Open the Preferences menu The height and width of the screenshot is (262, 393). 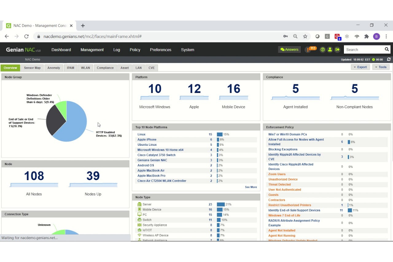pyautogui.click(x=160, y=50)
